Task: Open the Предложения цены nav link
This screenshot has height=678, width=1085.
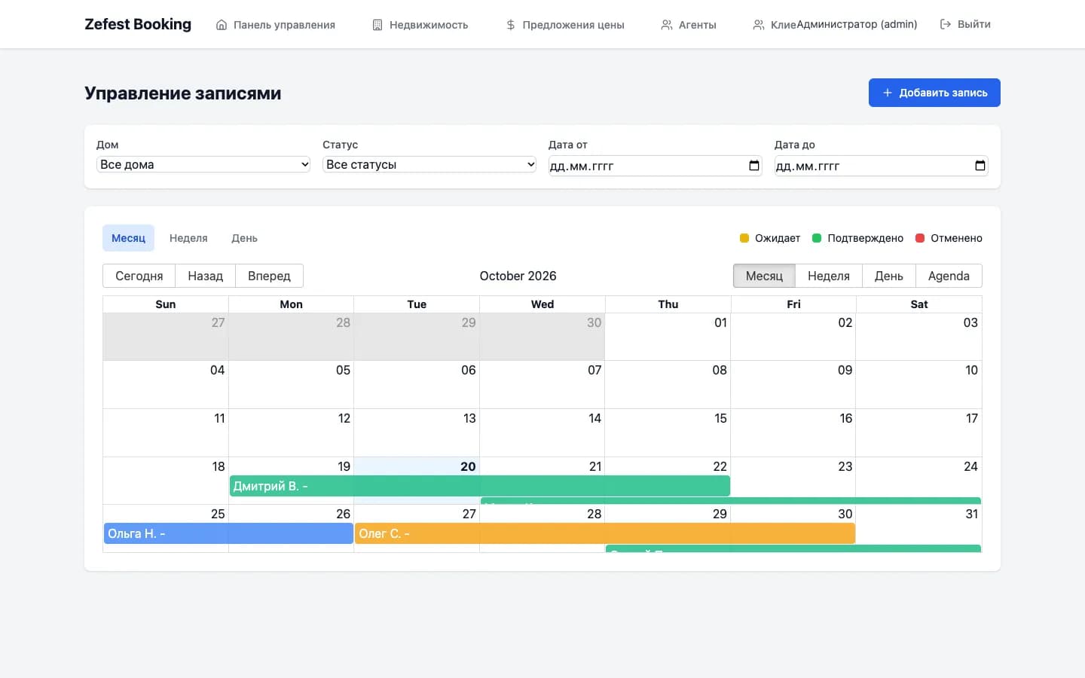Action: coord(565,25)
